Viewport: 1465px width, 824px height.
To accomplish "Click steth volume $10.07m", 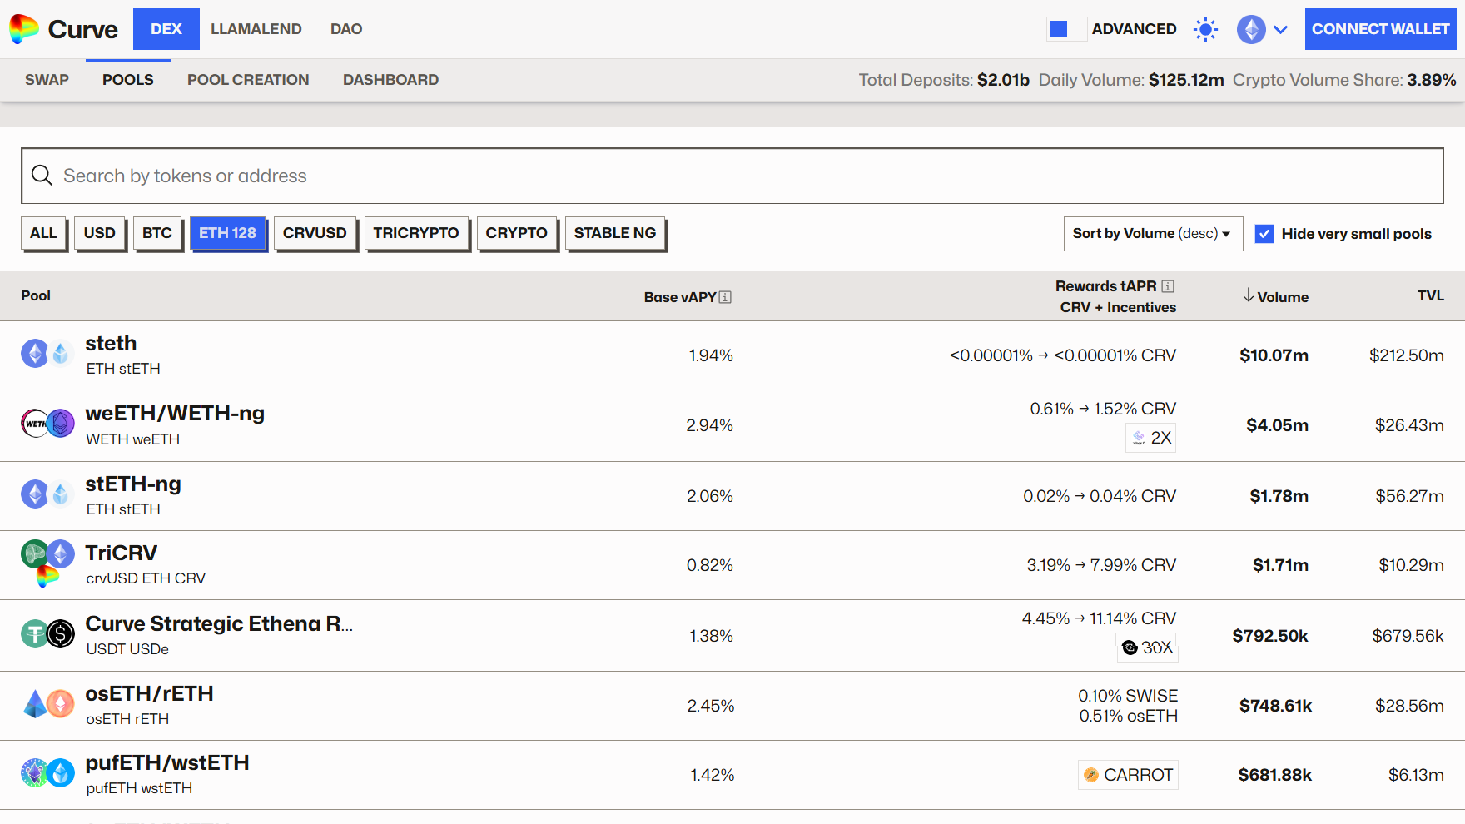I will 1274,355.
